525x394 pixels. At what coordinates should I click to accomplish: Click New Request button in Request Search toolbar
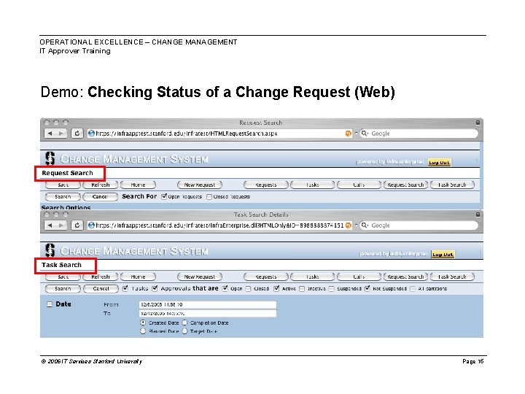[200, 185]
